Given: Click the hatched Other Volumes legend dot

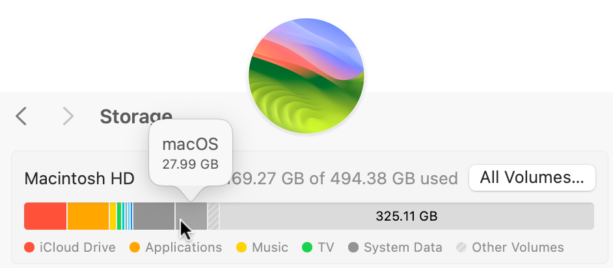Looking at the screenshot, I should coord(461,247).
